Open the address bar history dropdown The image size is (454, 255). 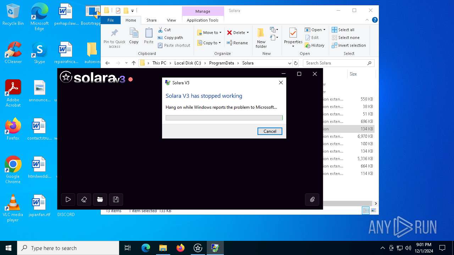point(290,63)
